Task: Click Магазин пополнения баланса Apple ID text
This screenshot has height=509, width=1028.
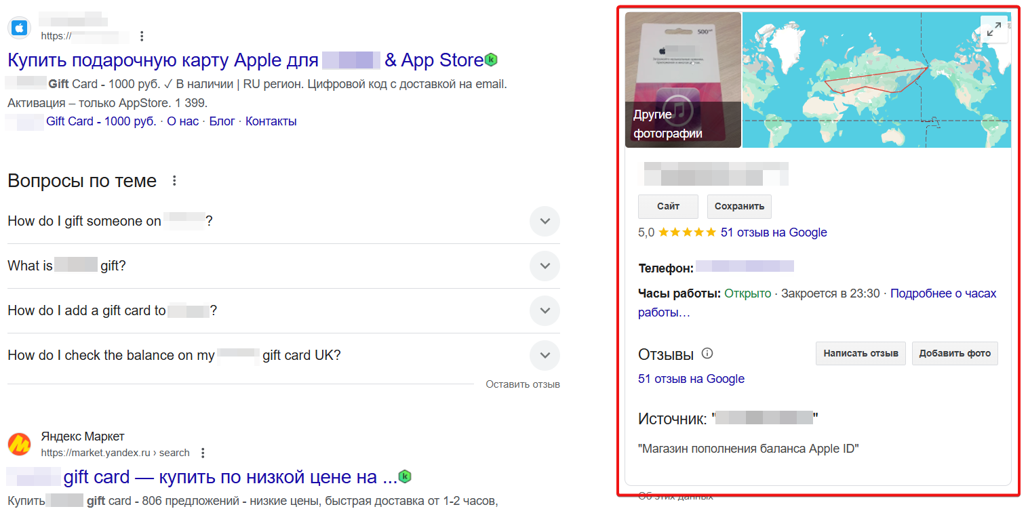Action: click(x=749, y=449)
